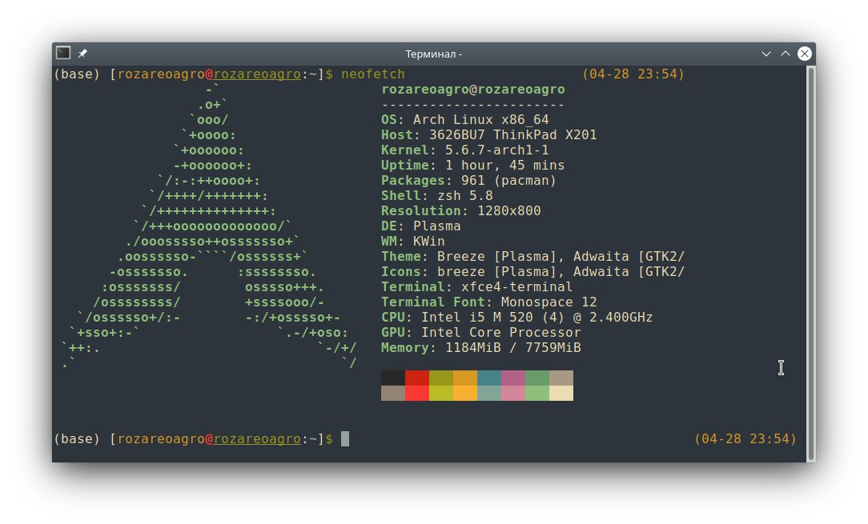Click the teal color block

click(x=489, y=378)
